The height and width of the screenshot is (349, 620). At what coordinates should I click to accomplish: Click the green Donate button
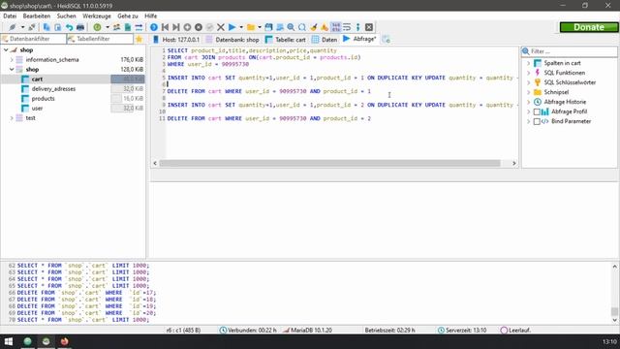(589, 27)
